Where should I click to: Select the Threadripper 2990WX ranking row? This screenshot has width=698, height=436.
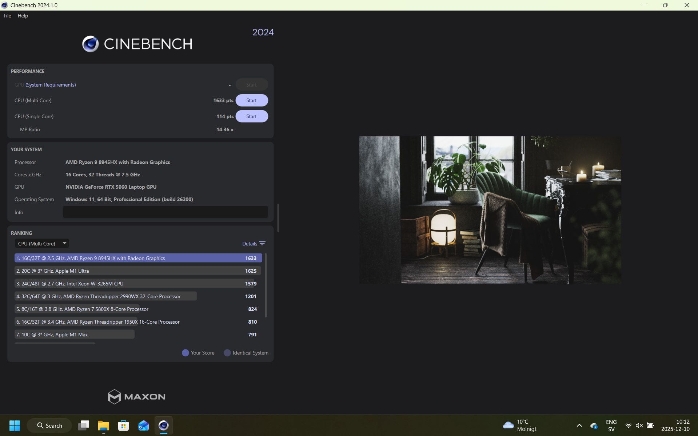[x=138, y=296]
